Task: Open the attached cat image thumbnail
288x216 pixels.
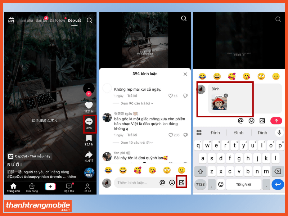Action: pyautogui.click(x=219, y=103)
